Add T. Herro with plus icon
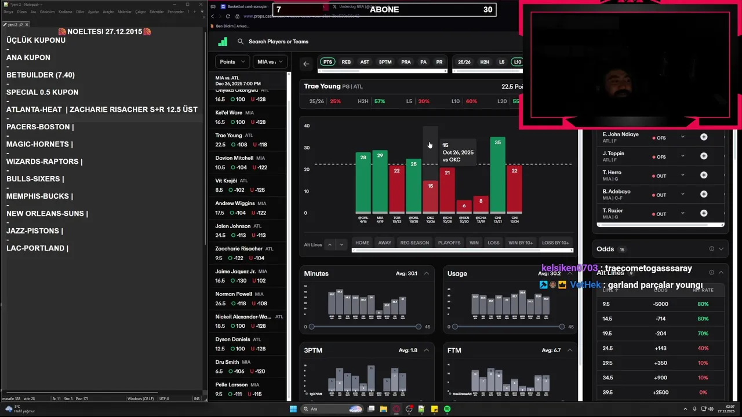Viewport: 742px width, 417px height. pyautogui.click(x=704, y=175)
